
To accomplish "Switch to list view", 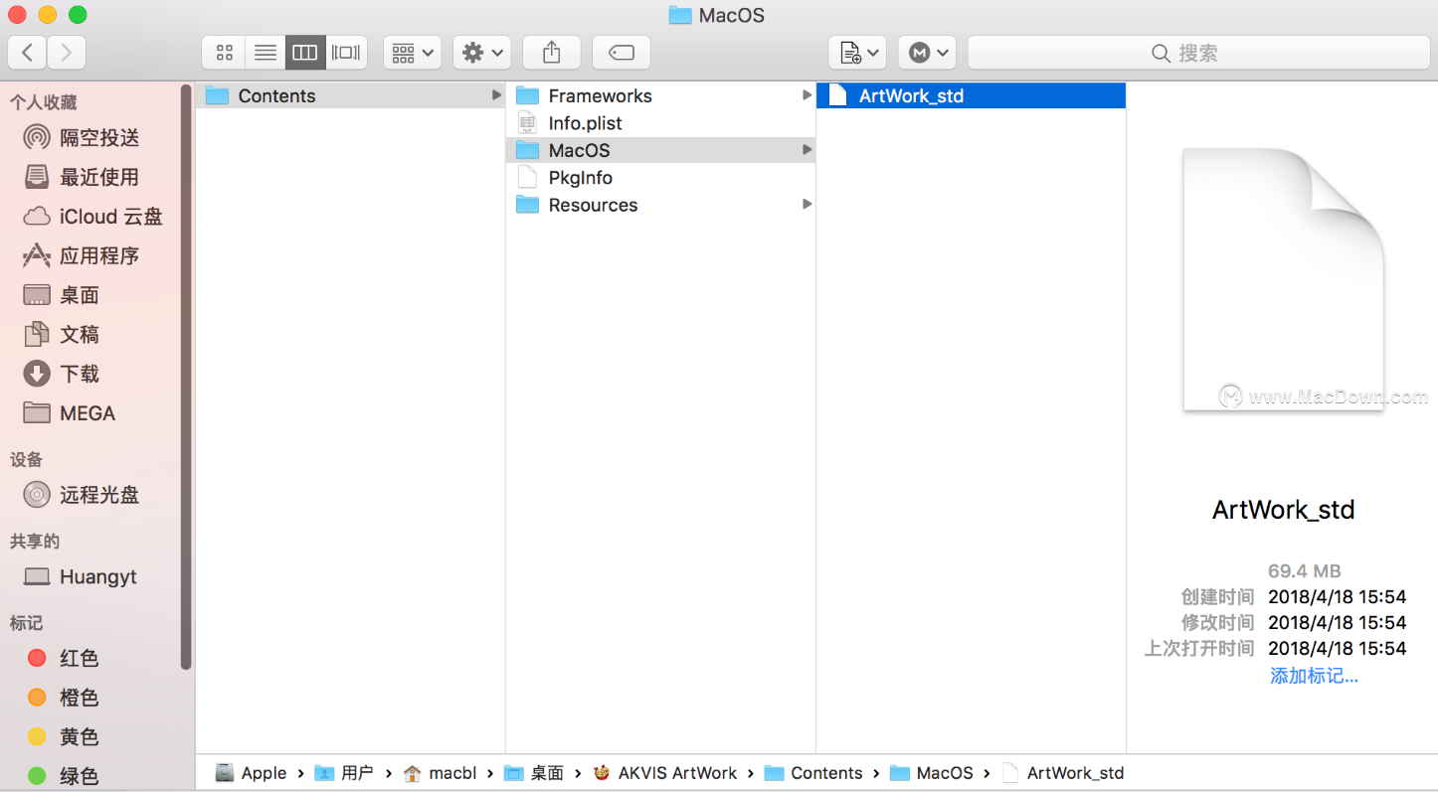I will (x=265, y=53).
